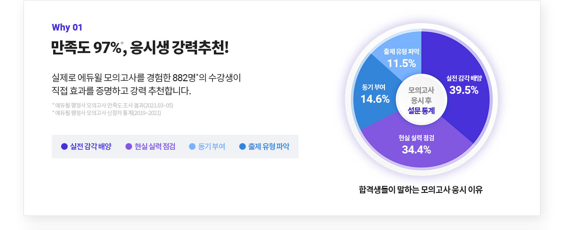This screenshot has height=230, width=564.
Task: Select the 실전 감각 배양 legend label
Action: click(x=91, y=146)
